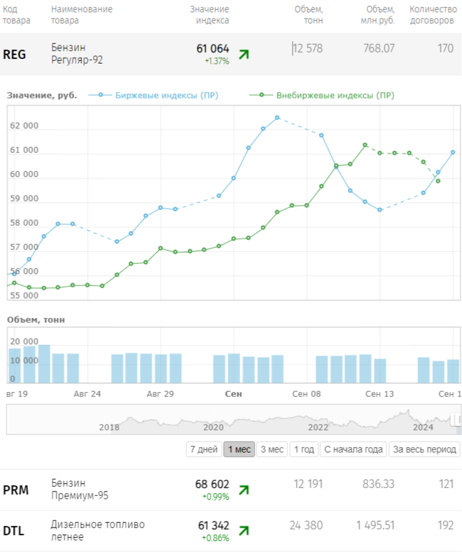Click the peak blue data point on chart
This screenshot has width=462, height=555.
pyautogui.click(x=277, y=117)
